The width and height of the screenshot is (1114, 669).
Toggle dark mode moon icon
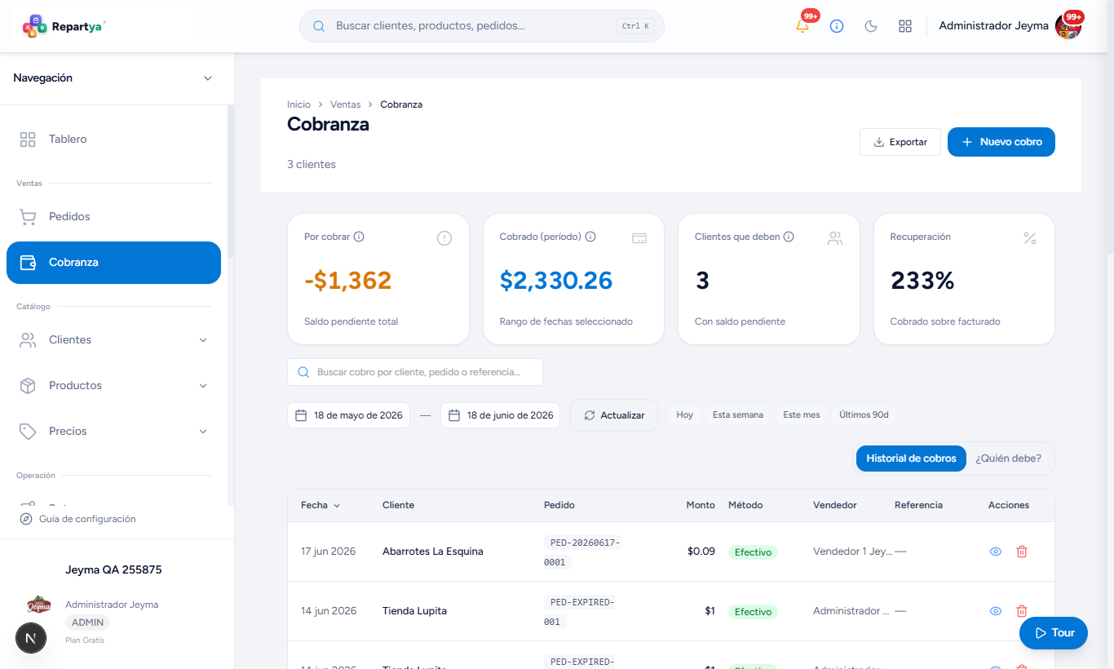coord(871,26)
